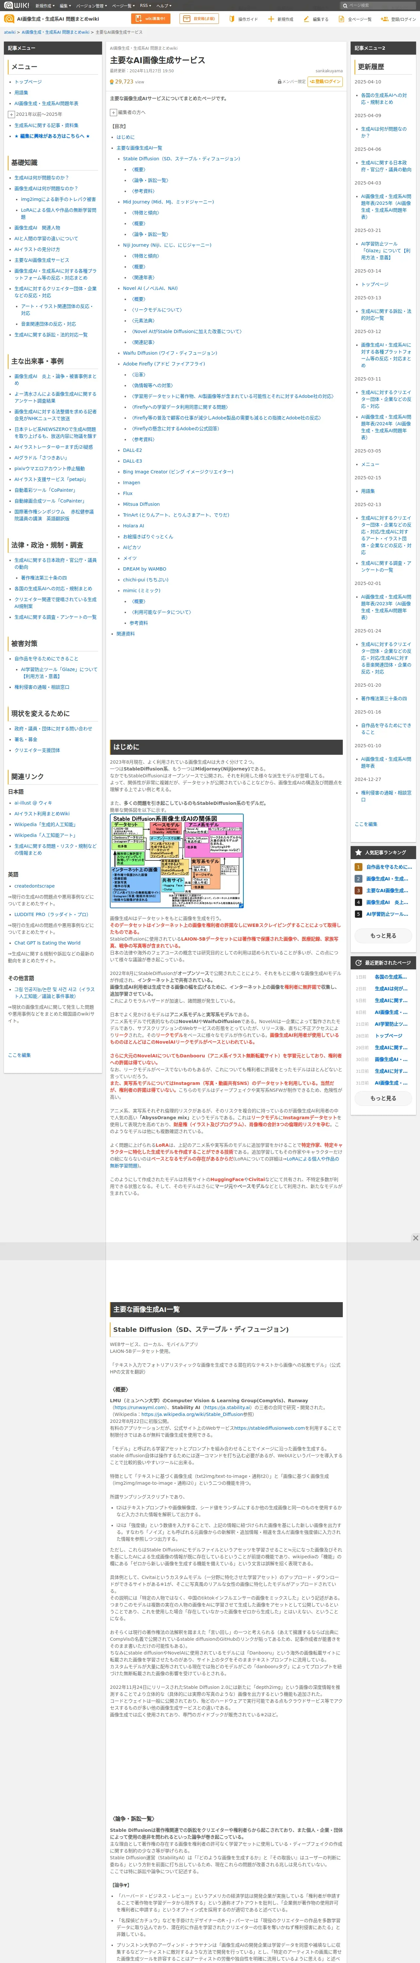Click ここを編集 in right sidebar
Viewport: 420px width, 1963px height.
[x=366, y=824]
